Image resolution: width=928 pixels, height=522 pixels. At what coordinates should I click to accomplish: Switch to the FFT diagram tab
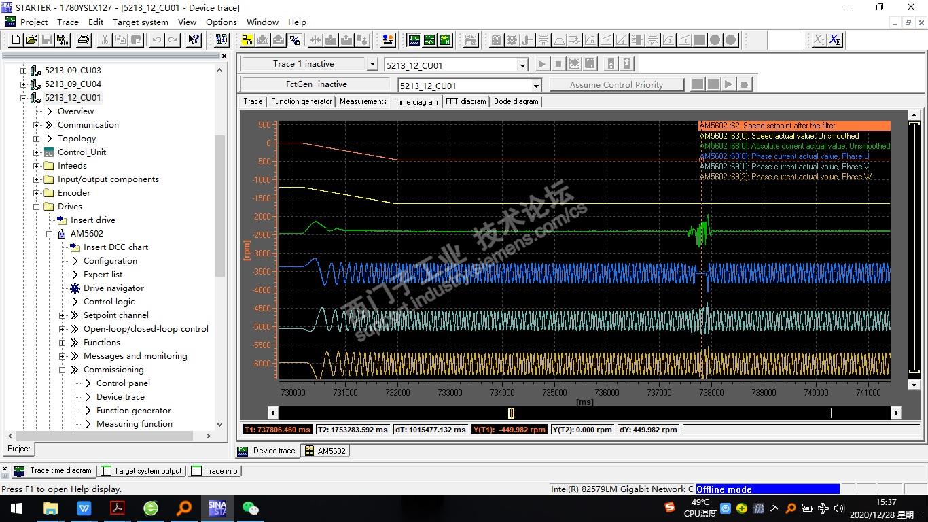466,101
